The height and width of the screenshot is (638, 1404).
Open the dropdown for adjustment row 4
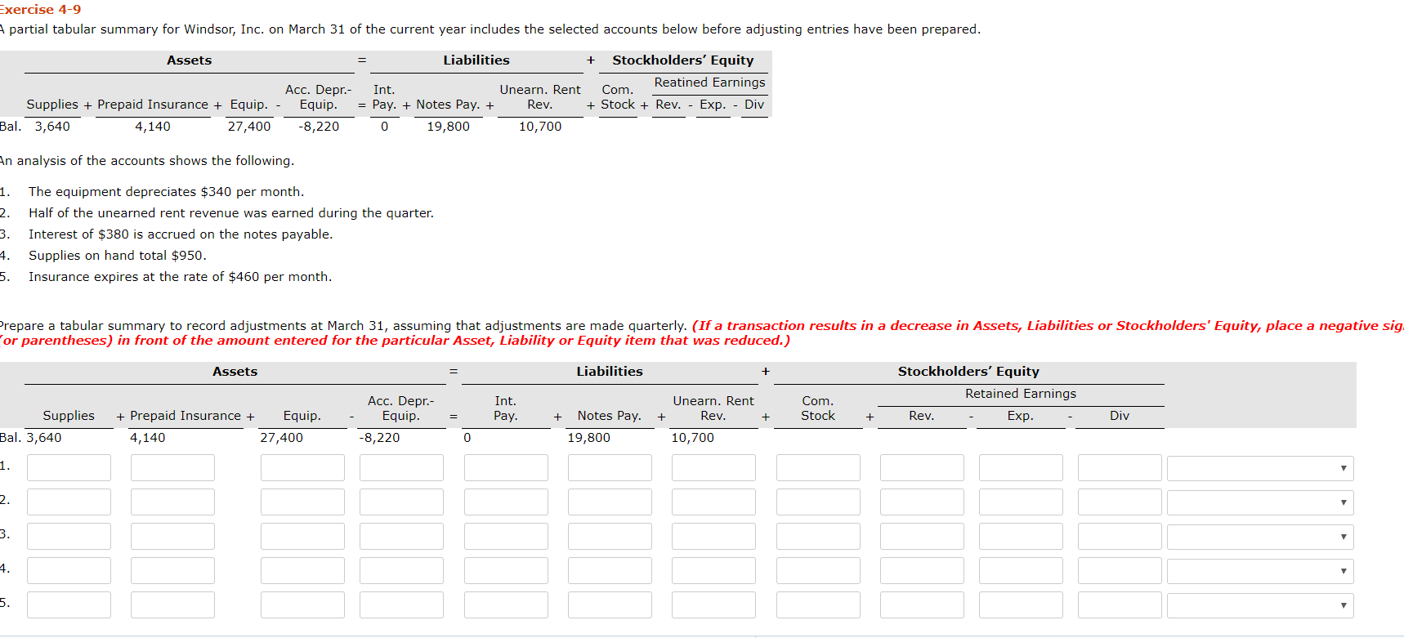(1260, 571)
